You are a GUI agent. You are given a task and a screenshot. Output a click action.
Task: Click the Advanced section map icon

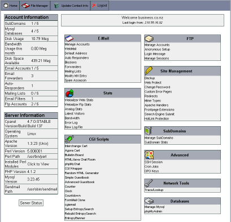tap(149, 155)
